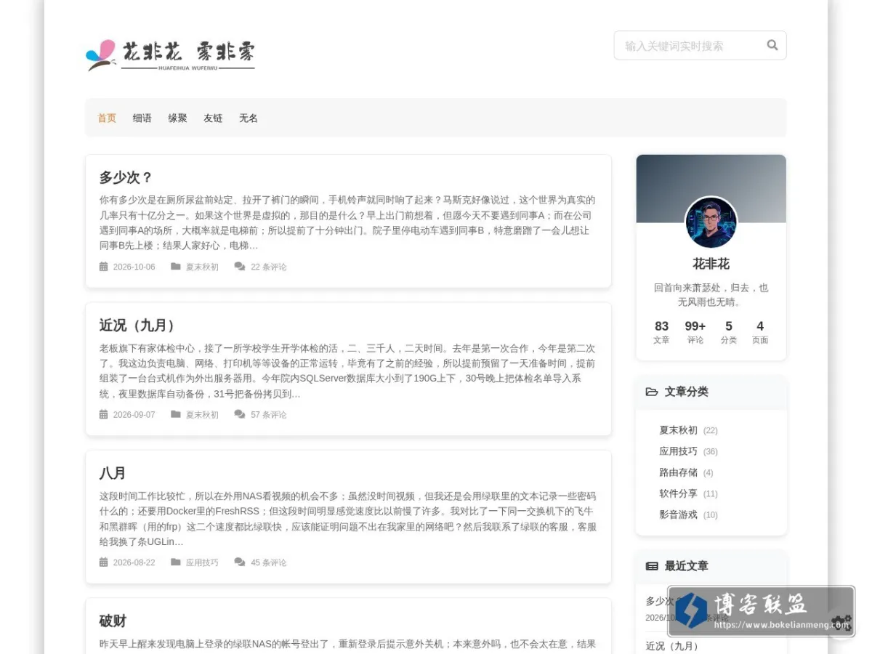Image resolution: width=872 pixels, height=654 pixels.
Task: Open 近况（九月）in 最近文章 sidebar list
Action: coord(674,646)
